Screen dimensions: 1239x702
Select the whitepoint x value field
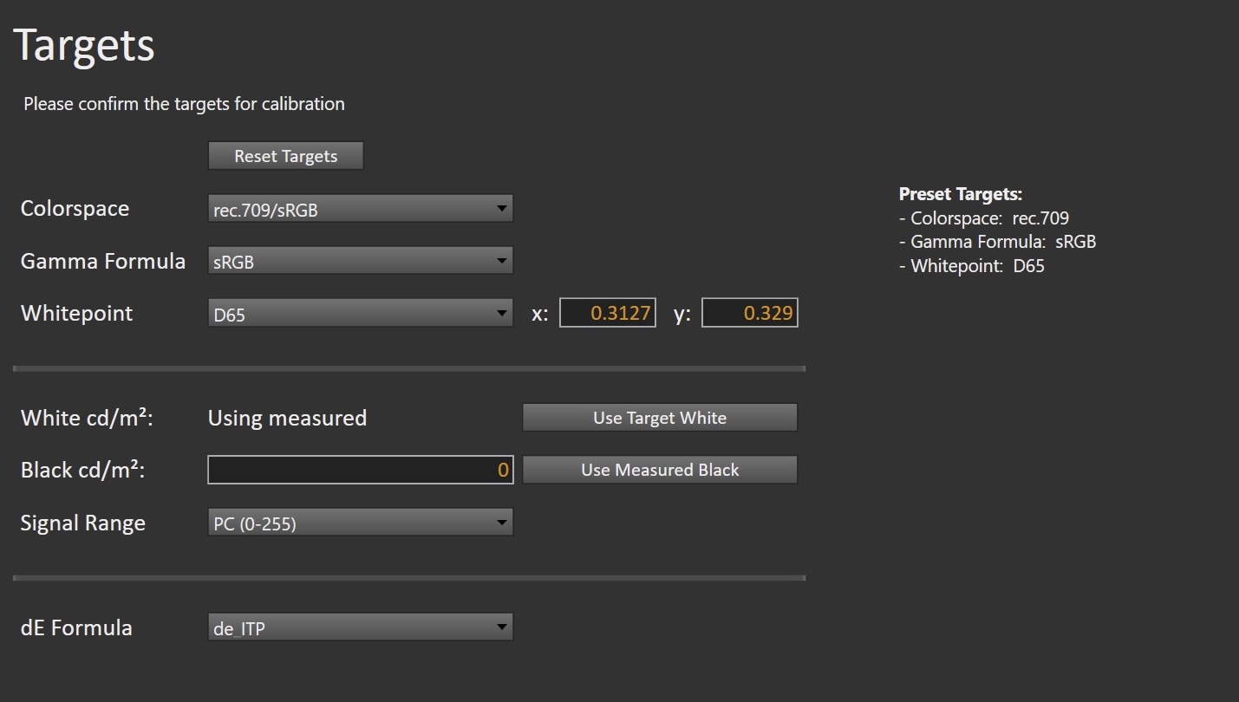click(x=608, y=313)
